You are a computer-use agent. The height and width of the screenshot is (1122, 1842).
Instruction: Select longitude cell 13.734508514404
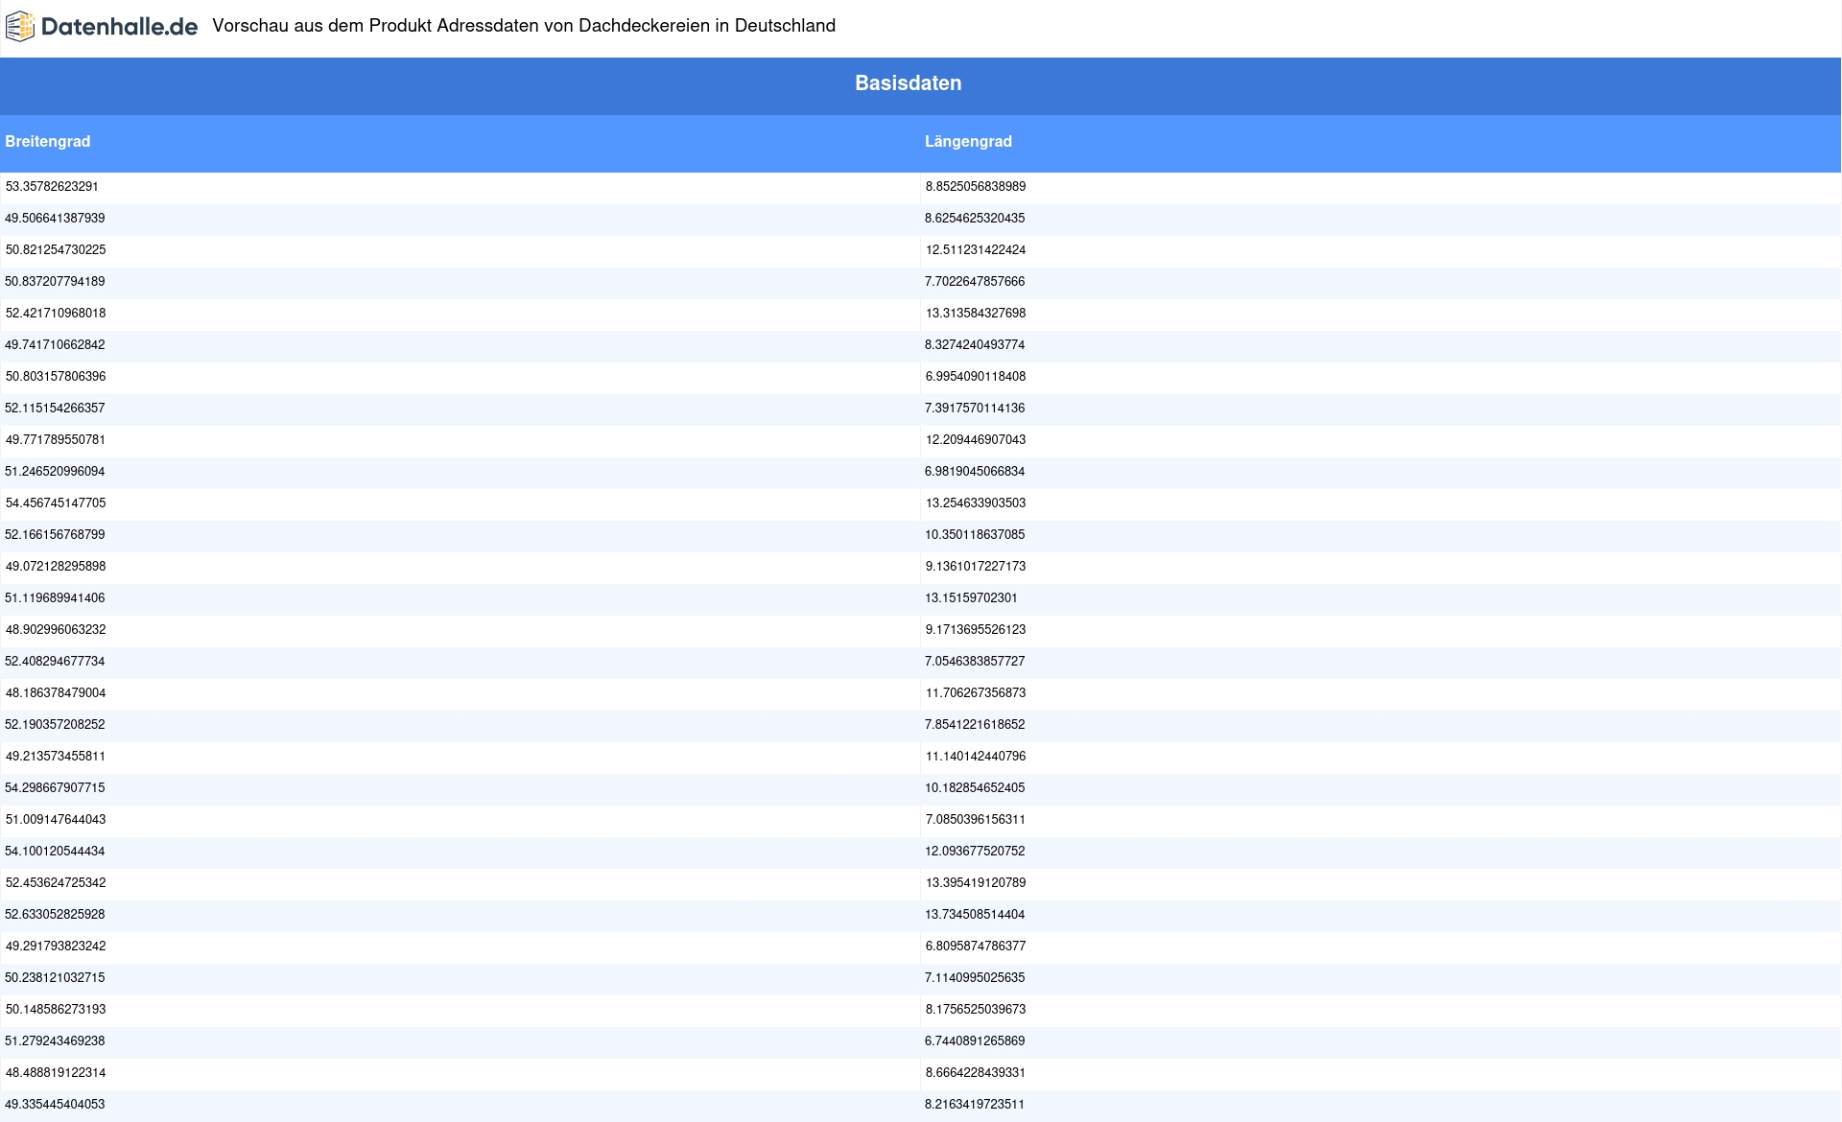[975, 915]
